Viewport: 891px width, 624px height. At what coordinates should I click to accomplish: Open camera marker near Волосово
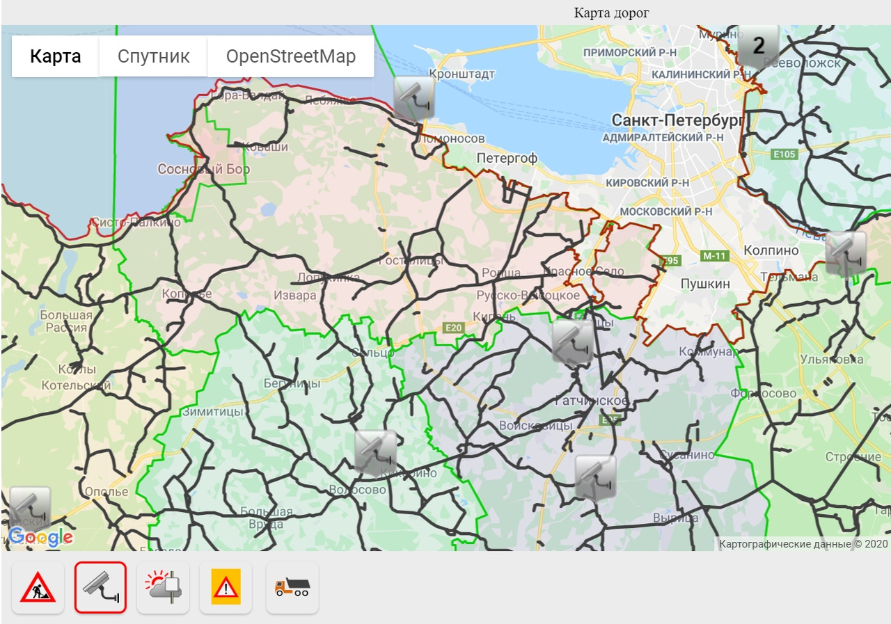point(376,453)
